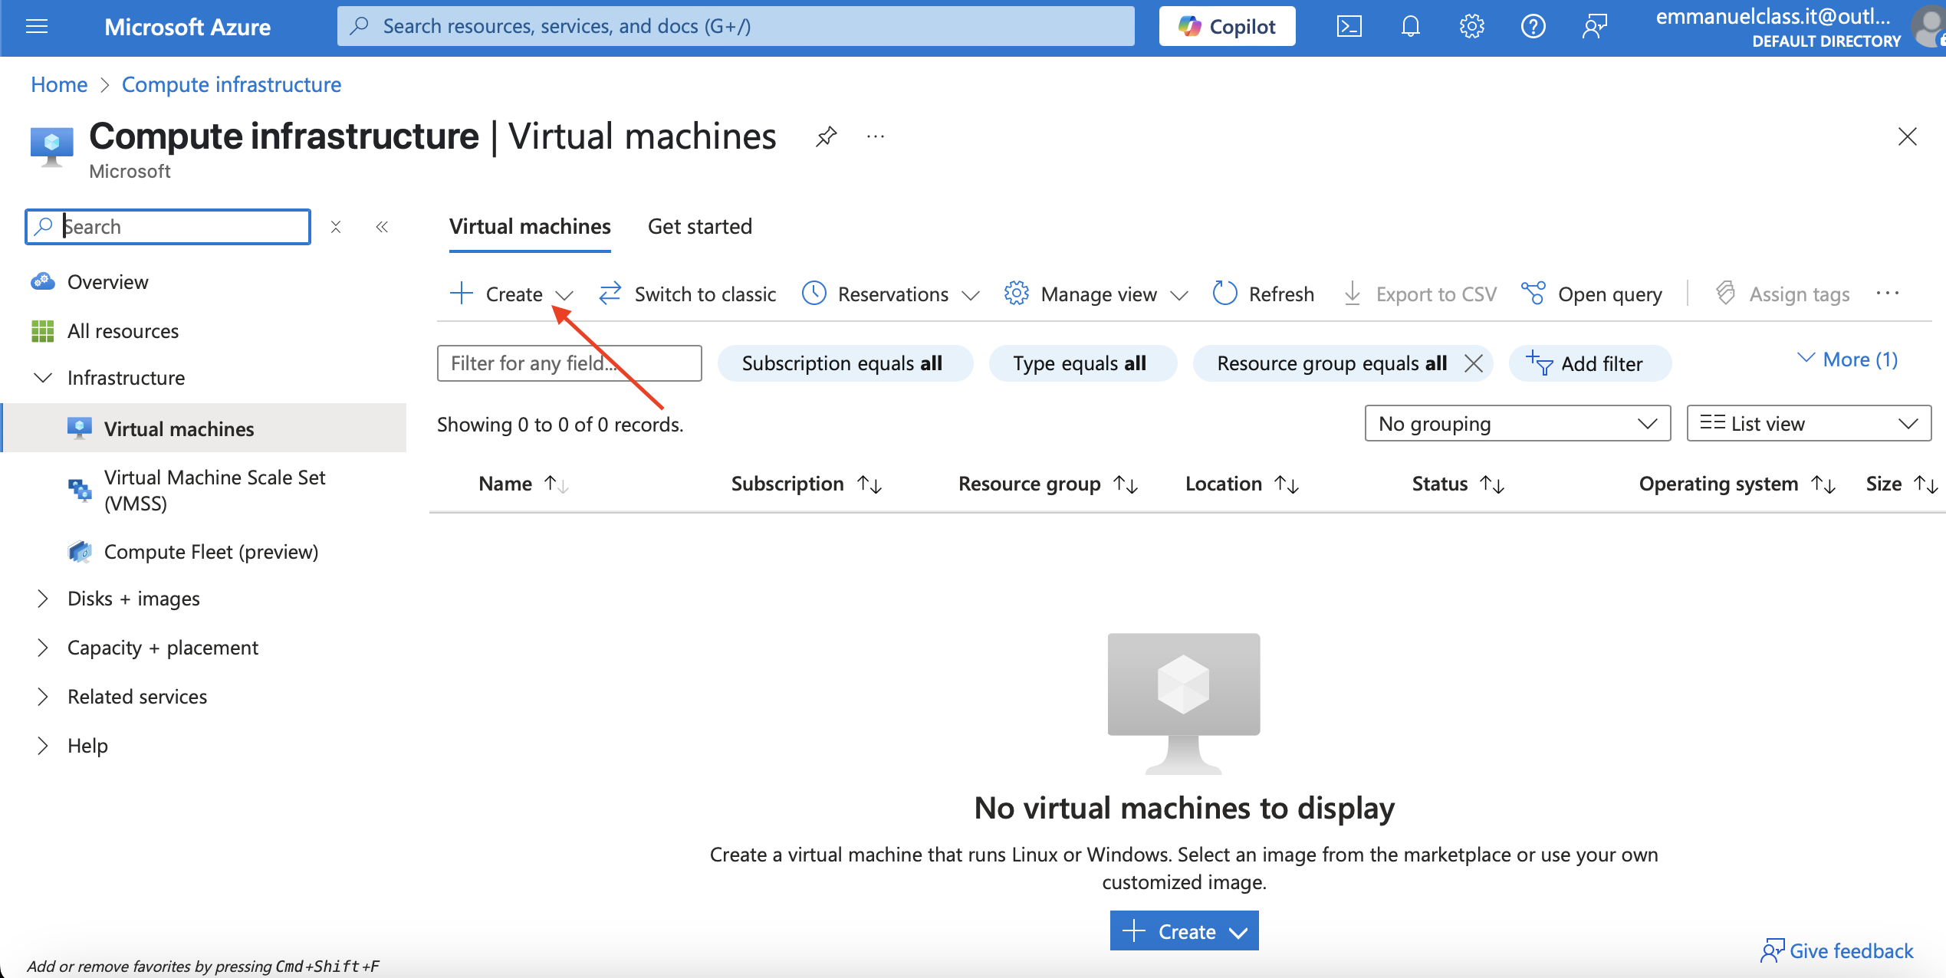Edit the Subscription equals all filter
Image resolution: width=1946 pixels, height=978 pixels.
(x=845, y=363)
